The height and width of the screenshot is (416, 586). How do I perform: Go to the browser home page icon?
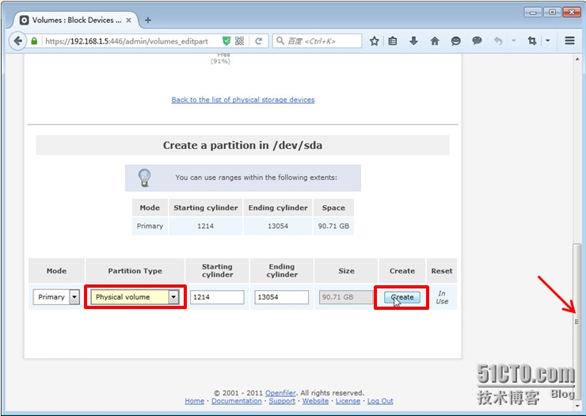pyautogui.click(x=435, y=40)
